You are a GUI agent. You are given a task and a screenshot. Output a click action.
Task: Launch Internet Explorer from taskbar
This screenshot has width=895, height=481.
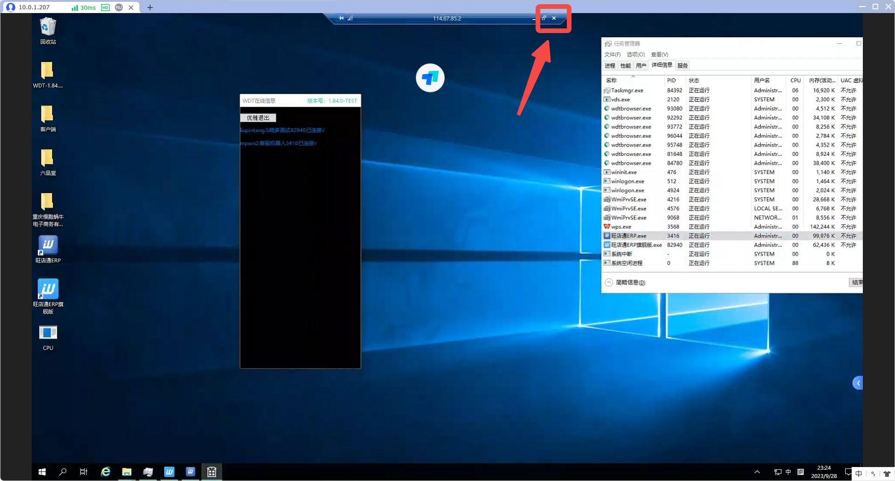click(106, 472)
